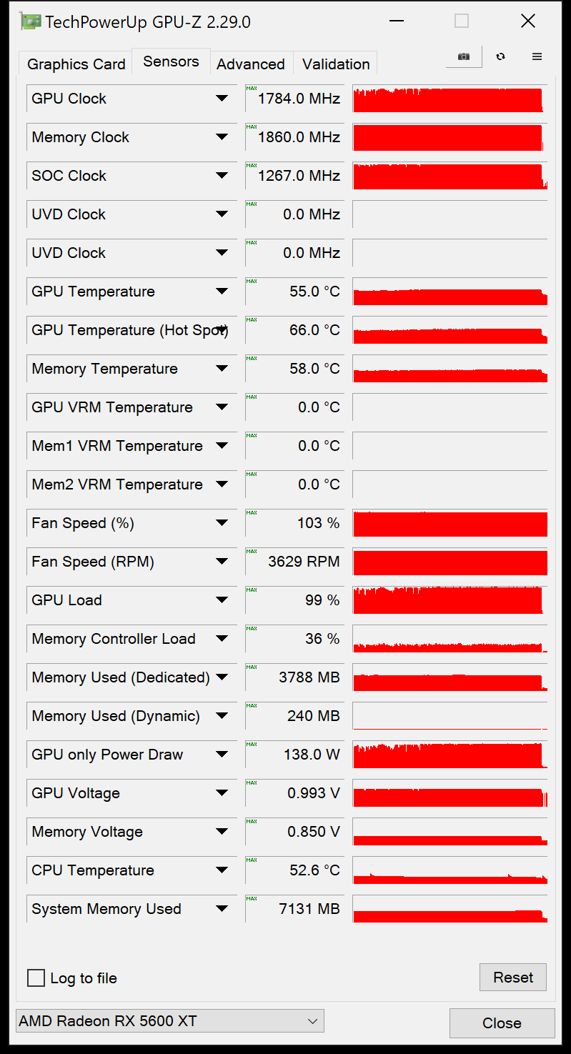
Task: Open the GPU only Power Draw dropdown
Action: pyautogui.click(x=222, y=755)
